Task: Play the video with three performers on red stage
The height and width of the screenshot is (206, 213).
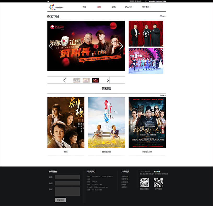Action: 146,34
